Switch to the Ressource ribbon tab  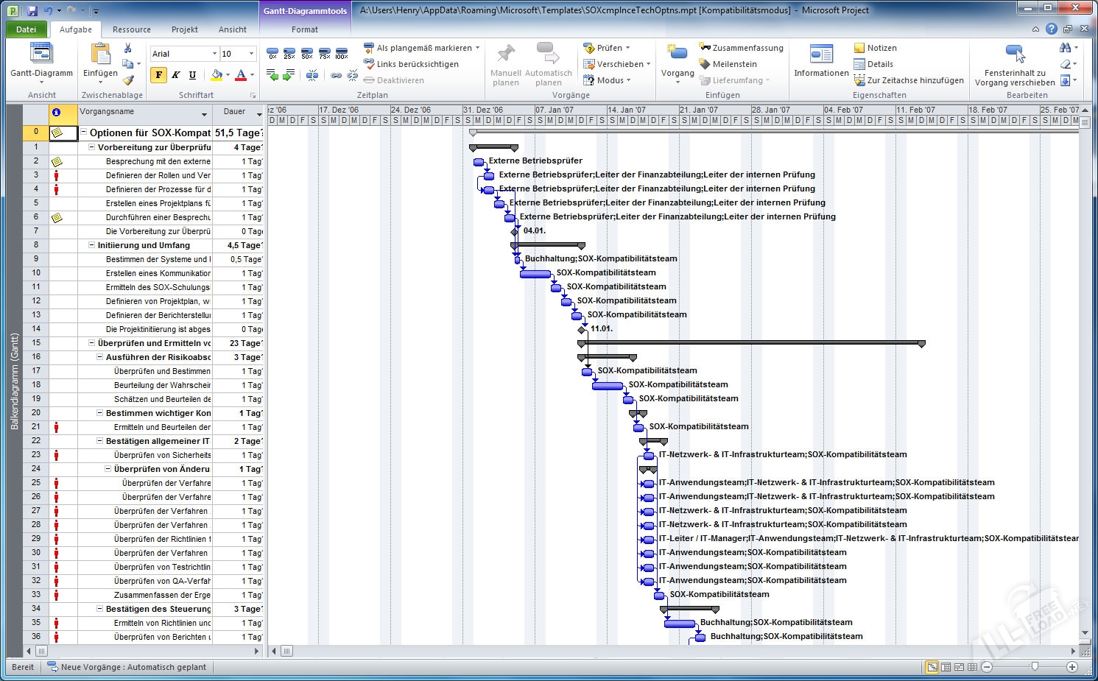(132, 29)
